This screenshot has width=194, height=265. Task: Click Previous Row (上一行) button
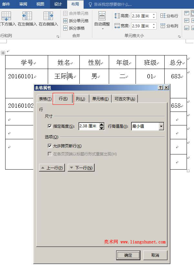pyautogui.click(x=52, y=168)
